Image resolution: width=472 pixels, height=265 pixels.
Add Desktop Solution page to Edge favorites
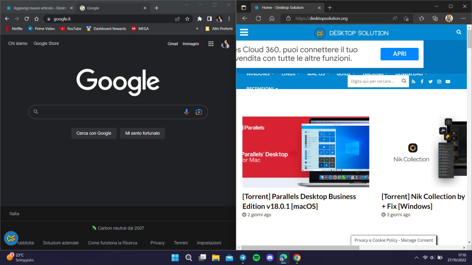coord(406,18)
